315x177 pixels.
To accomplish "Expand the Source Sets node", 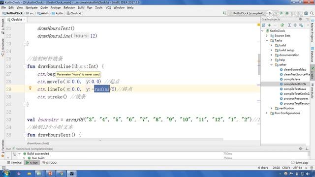I will (267, 36).
